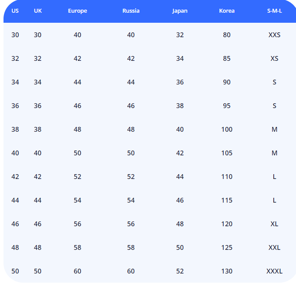Select the XXS size cell

pos(275,35)
